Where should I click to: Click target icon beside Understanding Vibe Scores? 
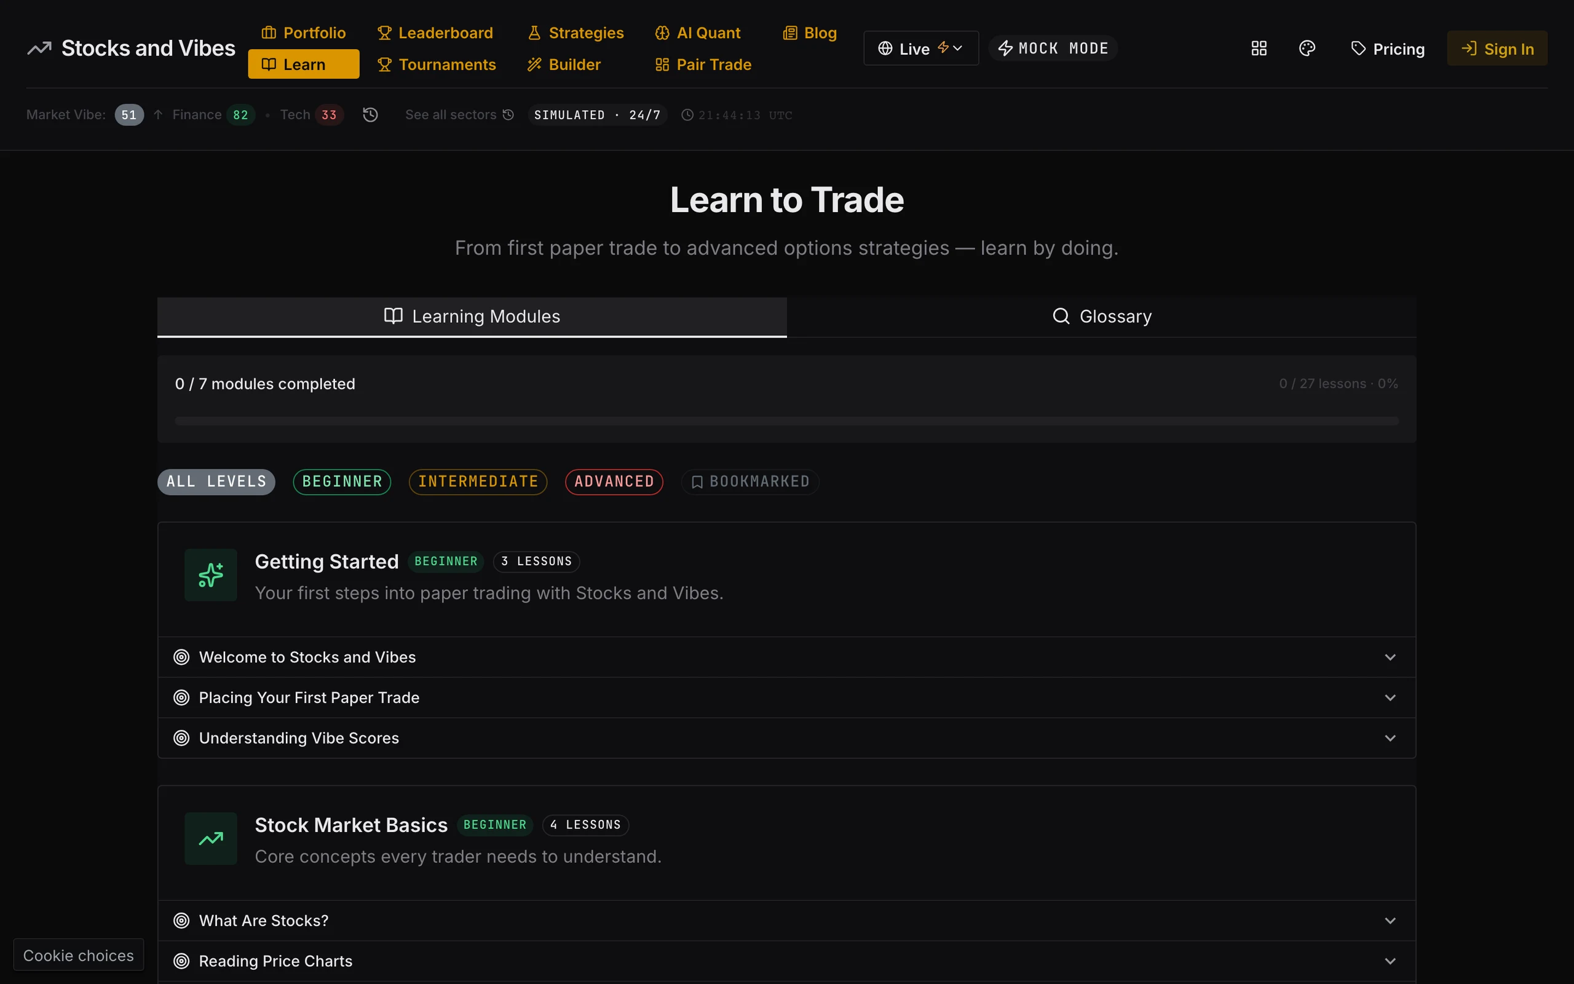click(181, 737)
